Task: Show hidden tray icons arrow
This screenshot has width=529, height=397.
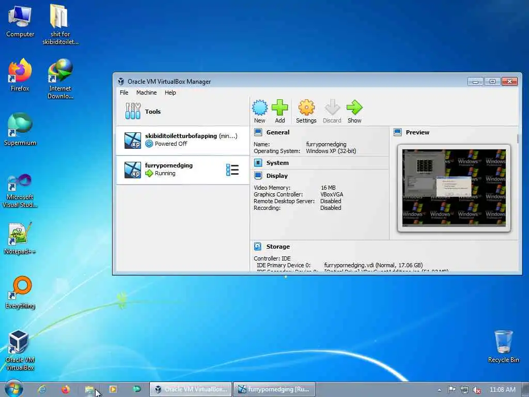Action: point(439,390)
